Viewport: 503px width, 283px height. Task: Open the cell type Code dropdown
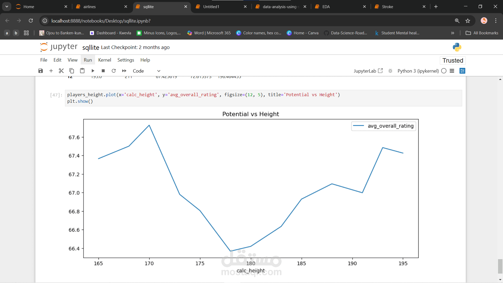[146, 71]
